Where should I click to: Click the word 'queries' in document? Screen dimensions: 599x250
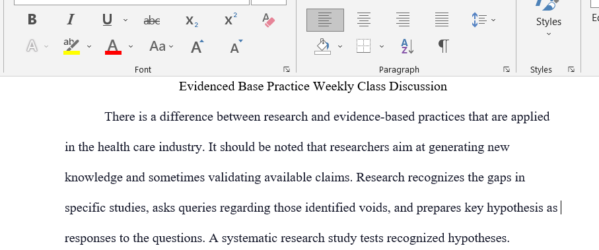[x=197, y=208]
